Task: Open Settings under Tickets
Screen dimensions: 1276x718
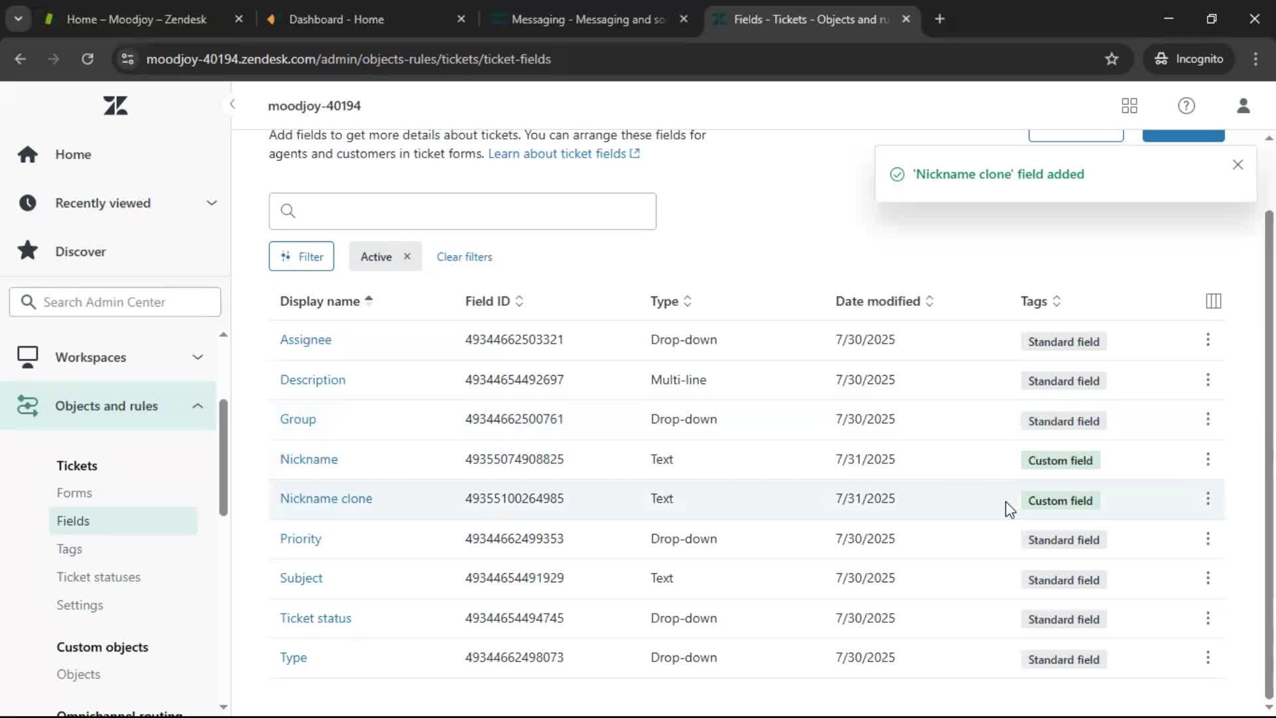Action: coord(80,605)
